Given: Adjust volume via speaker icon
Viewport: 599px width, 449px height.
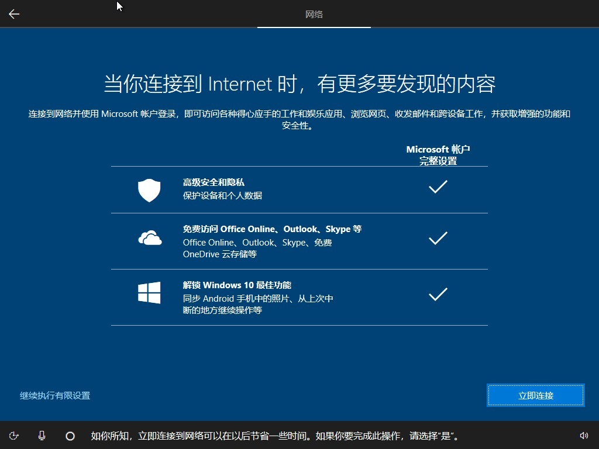Looking at the screenshot, I should [584, 436].
